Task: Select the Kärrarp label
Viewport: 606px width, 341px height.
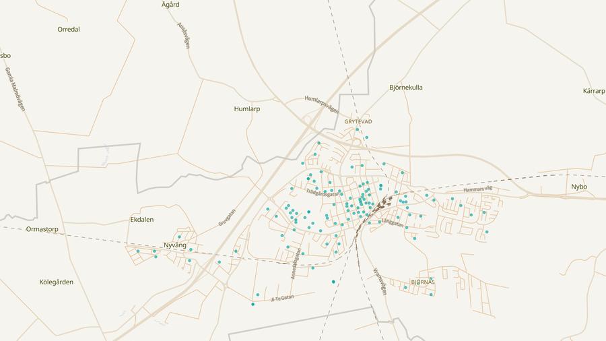Action: pyautogui.click(x=595, y=90)
